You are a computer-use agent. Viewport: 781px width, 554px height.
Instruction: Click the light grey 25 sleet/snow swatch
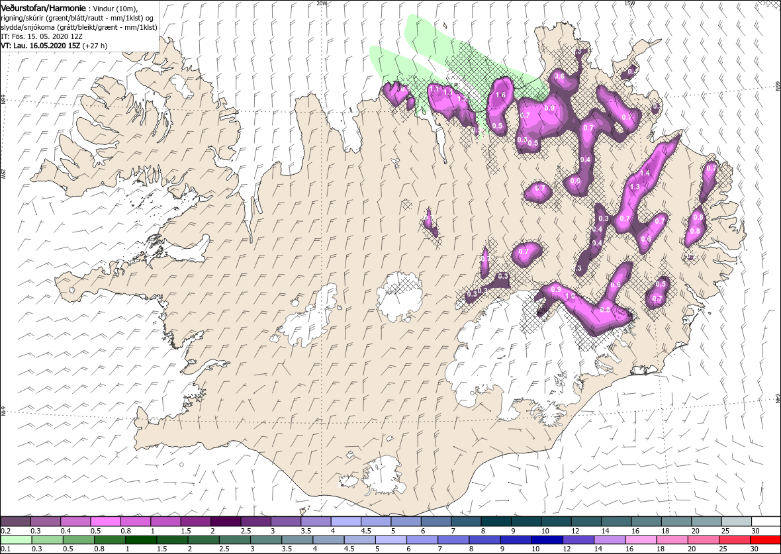(x=736, y=521)
